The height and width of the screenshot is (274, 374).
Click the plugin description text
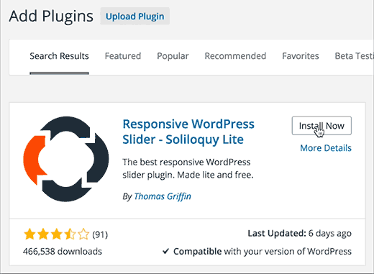188,168
